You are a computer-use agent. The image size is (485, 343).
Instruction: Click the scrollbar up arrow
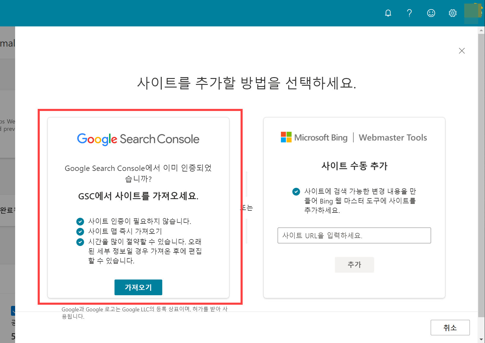click(481, 30)
